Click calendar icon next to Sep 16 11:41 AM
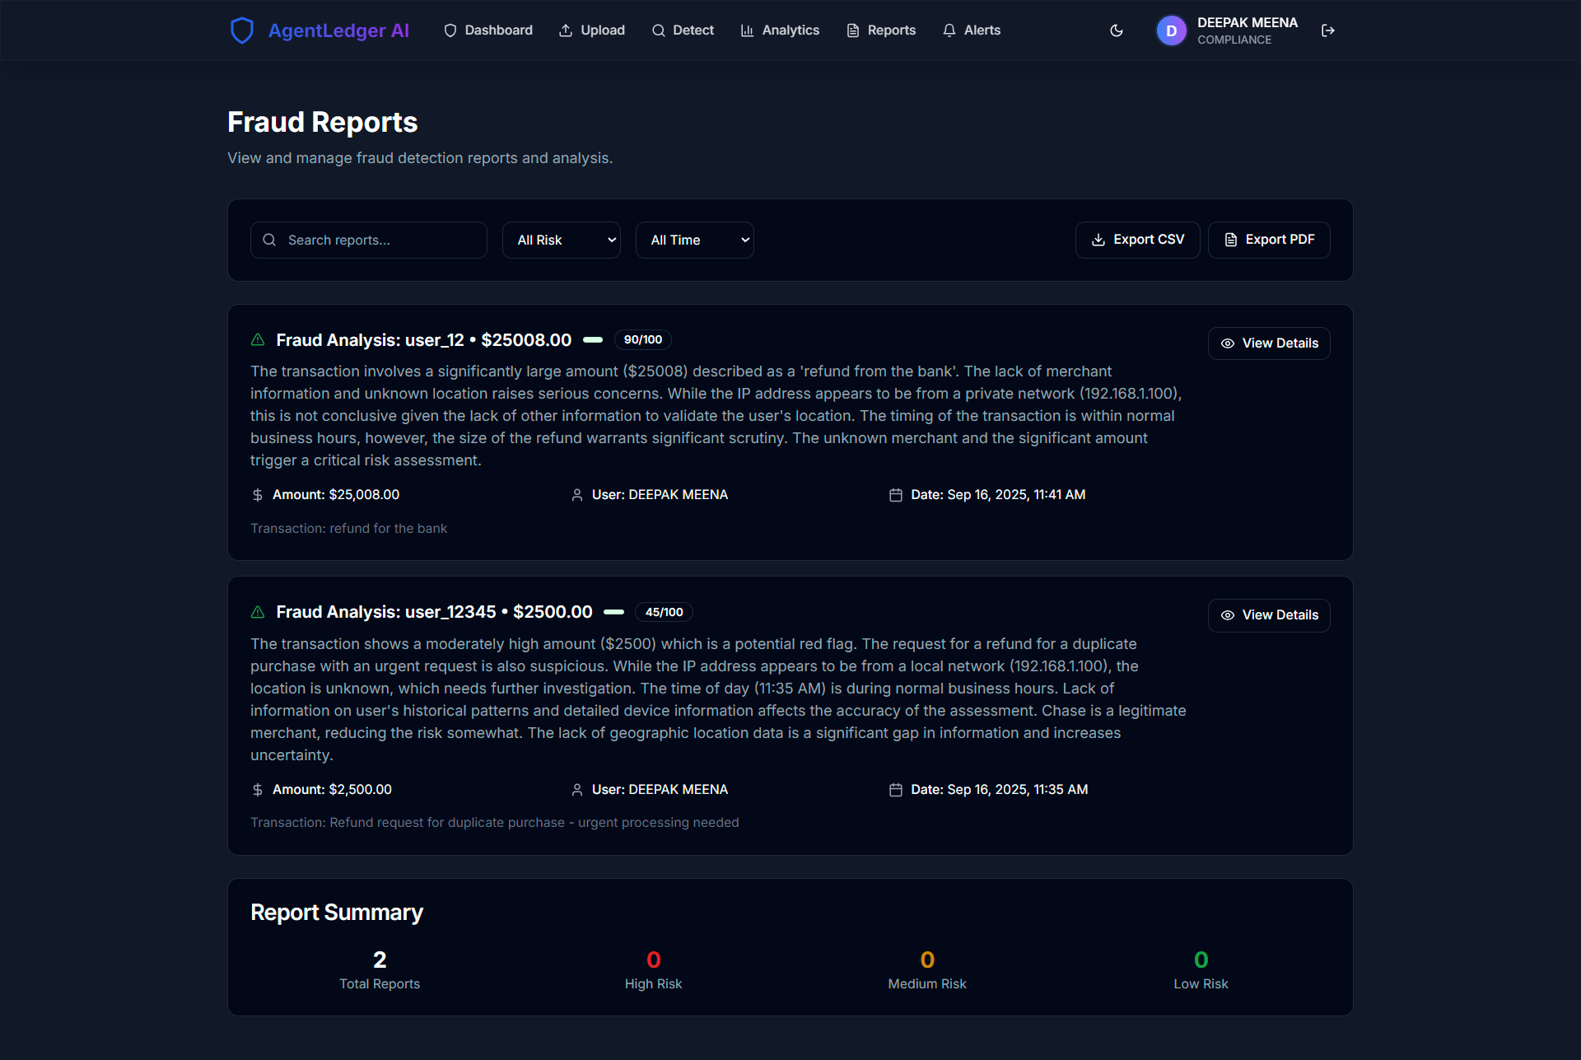Image resolution: width=1581 pixels, height=1060 pixels. click(895, 495)
